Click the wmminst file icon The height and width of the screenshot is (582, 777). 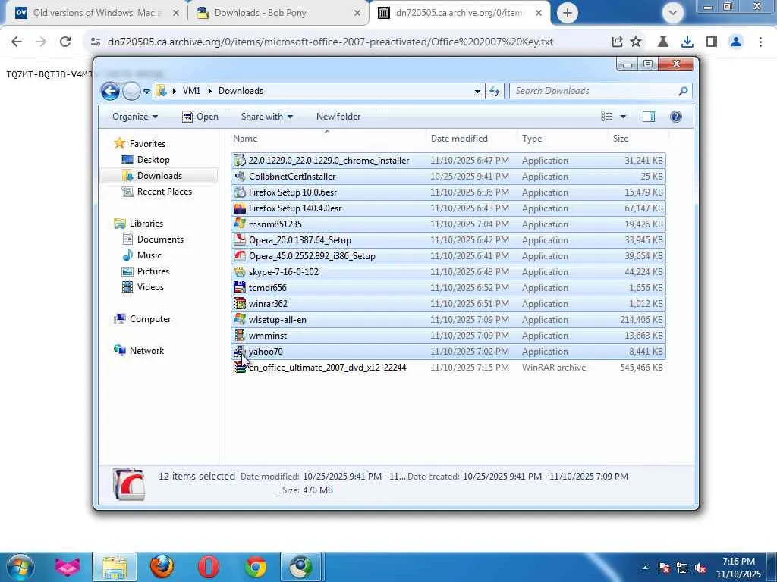[240, 335]
